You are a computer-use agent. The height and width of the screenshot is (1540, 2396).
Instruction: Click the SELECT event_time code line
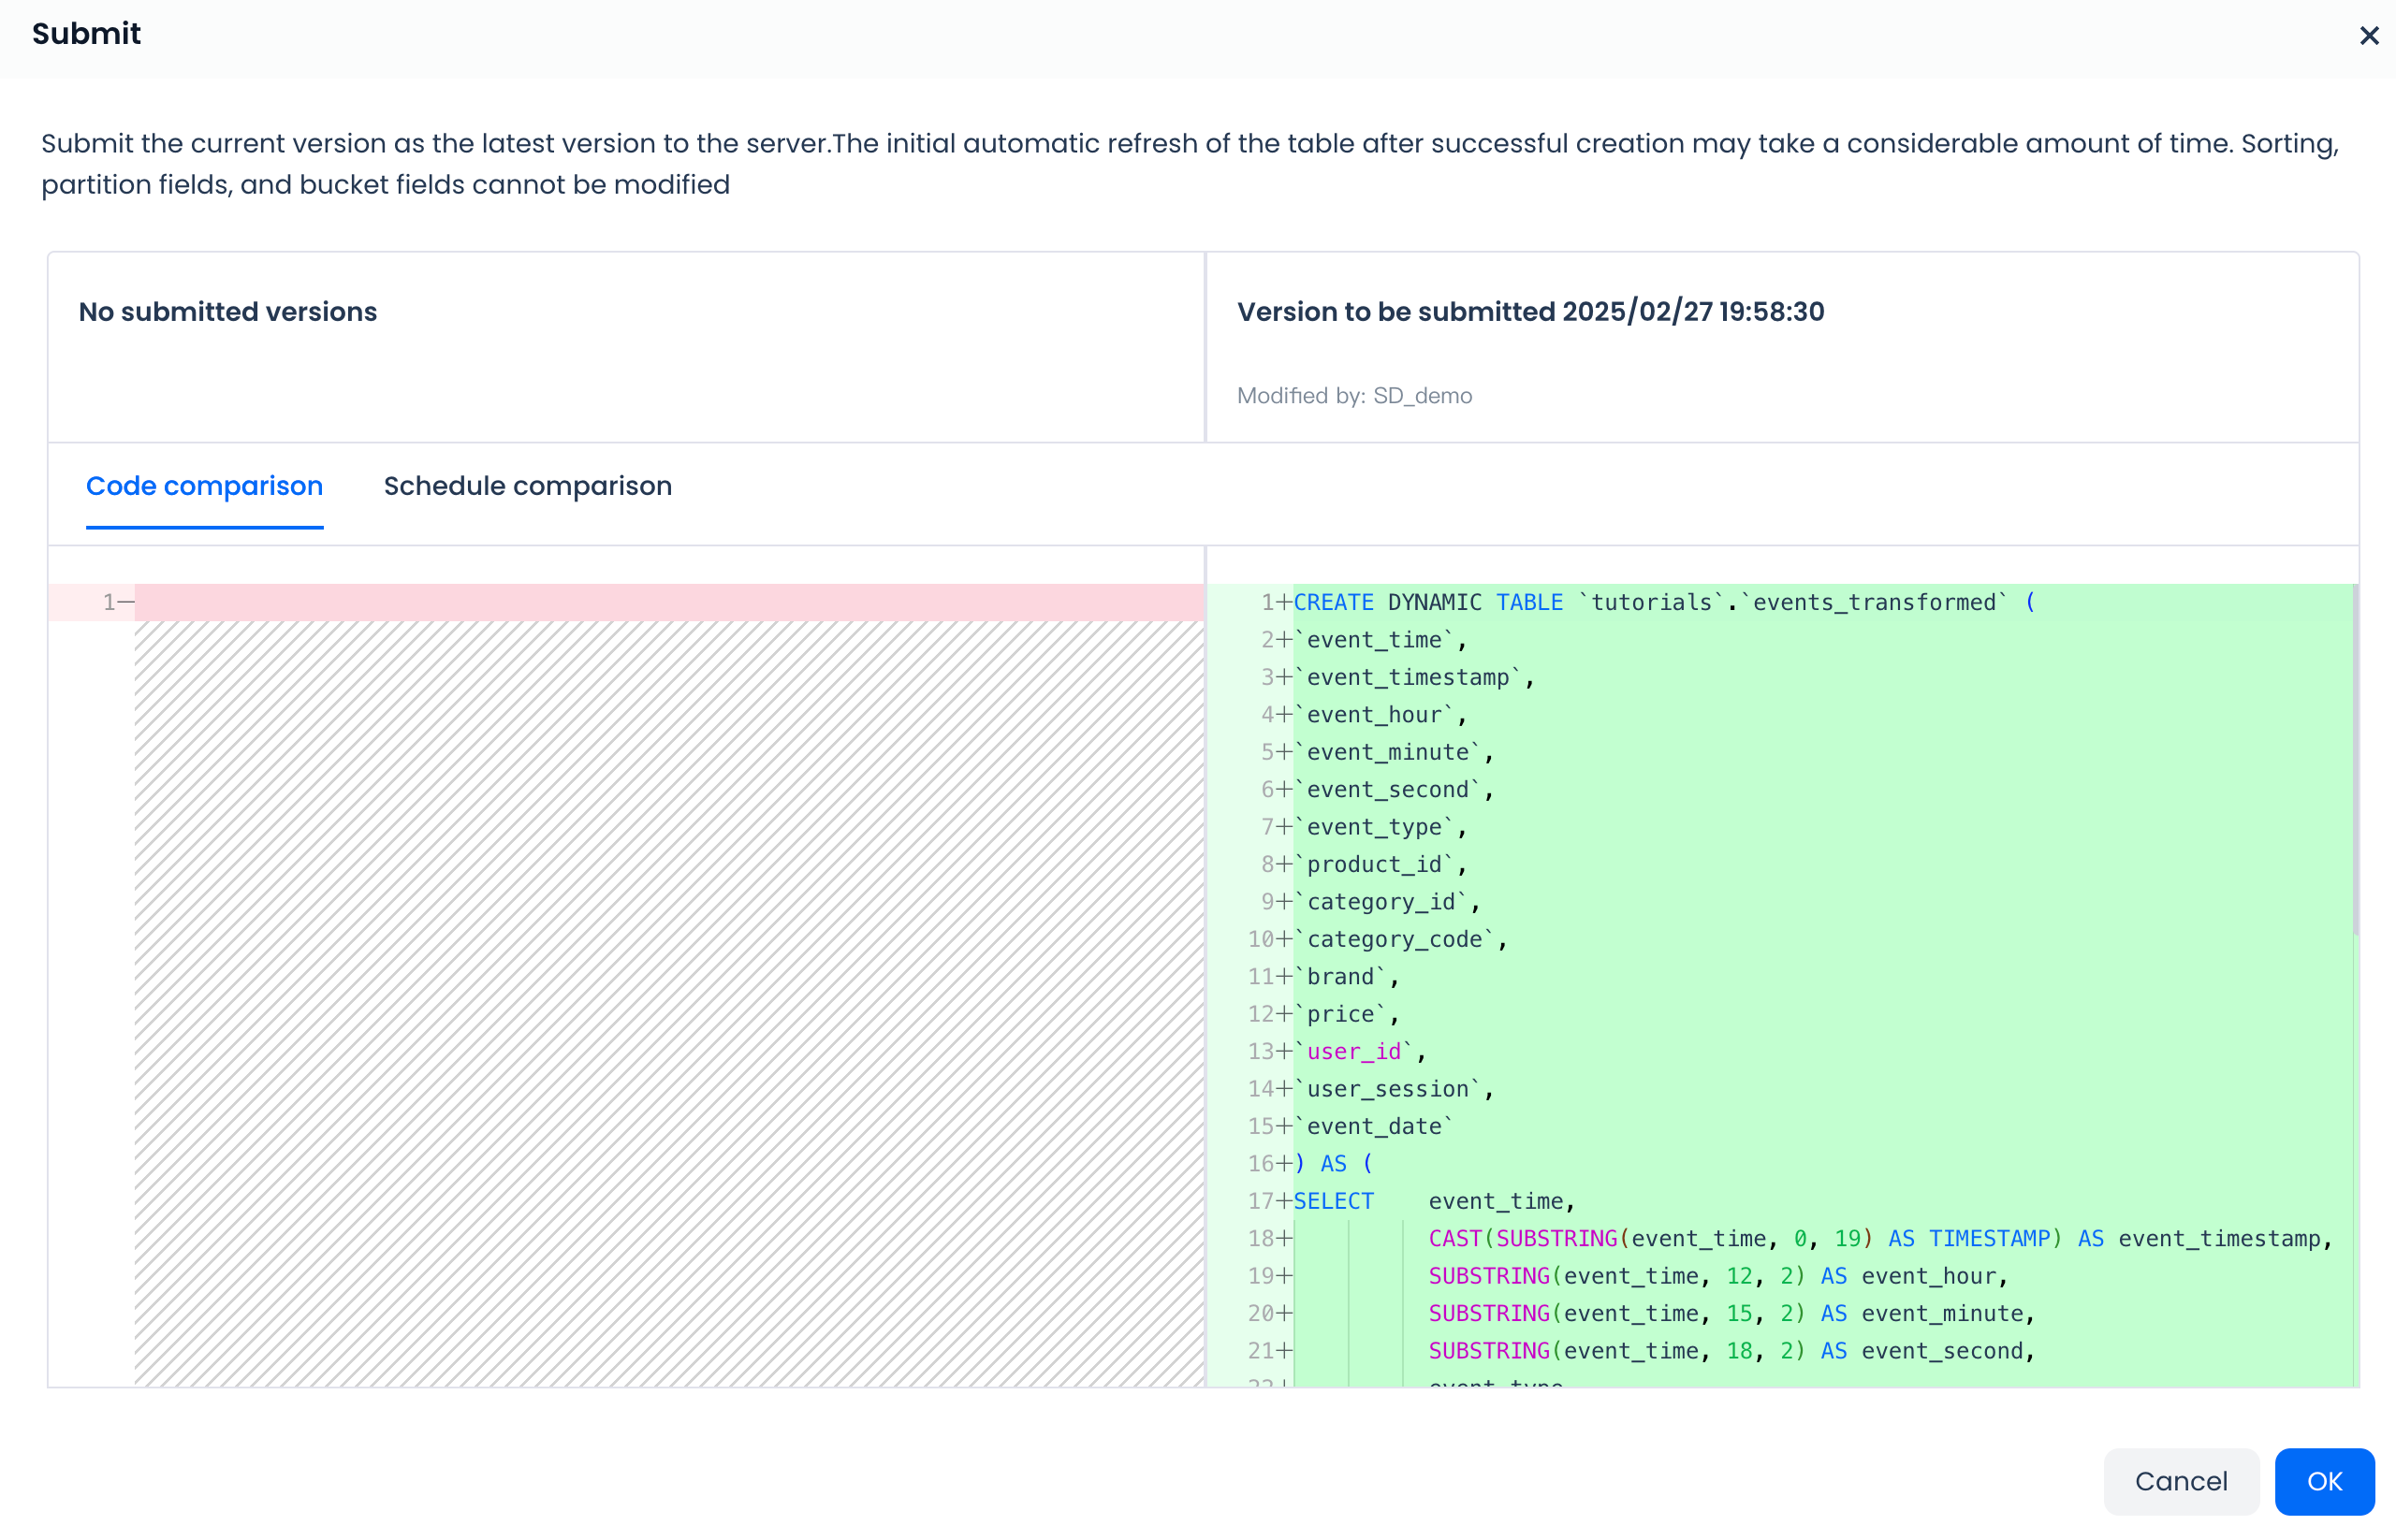point(1434,1201)
